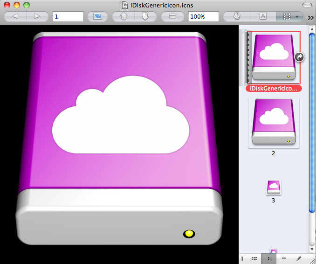This screenshot has width=316, height=264.
Task: Open annotations pencil view in sidebar
Action: pyautogui.click(x=299, y=258)
